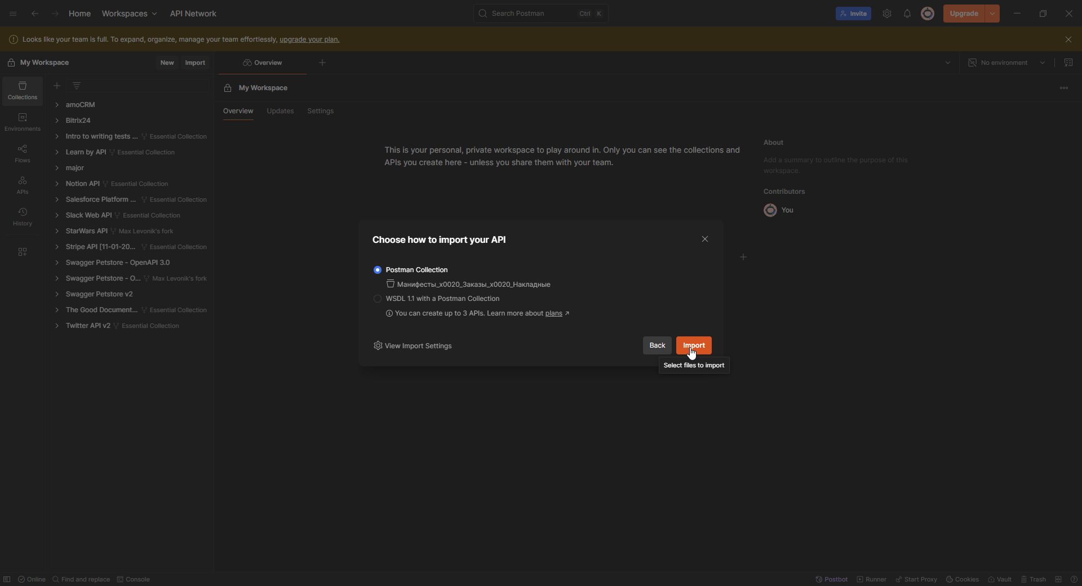
Task: Expand the Swagger Petstore v2 collection
Action: click(57, 294)
